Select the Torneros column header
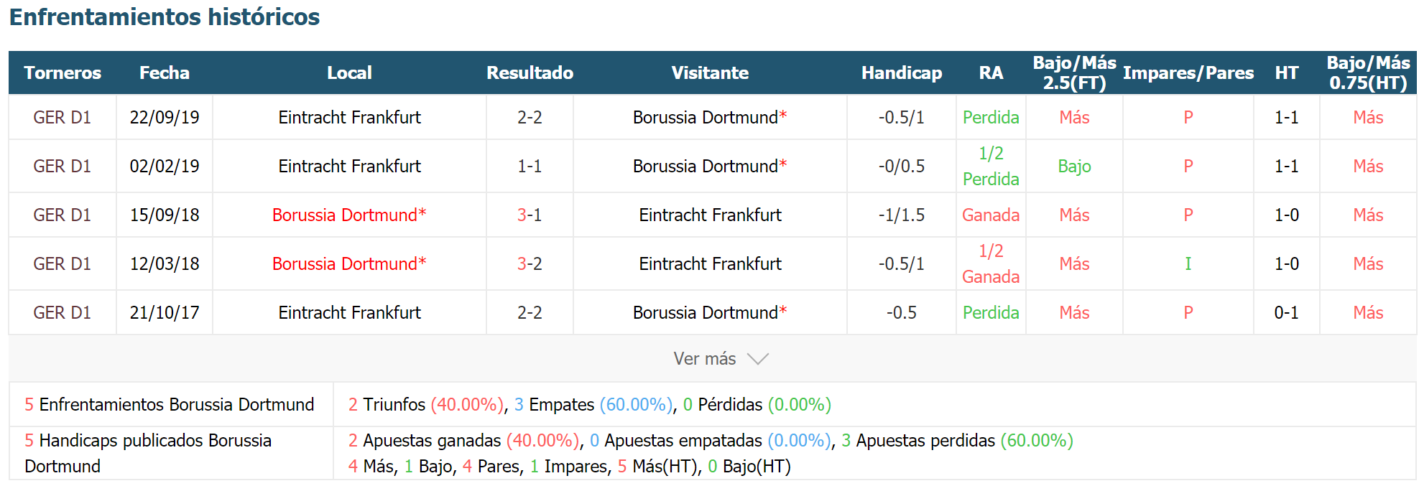Screen dimensions: 1419x486 pyautogui.click(x=63, y=73)
